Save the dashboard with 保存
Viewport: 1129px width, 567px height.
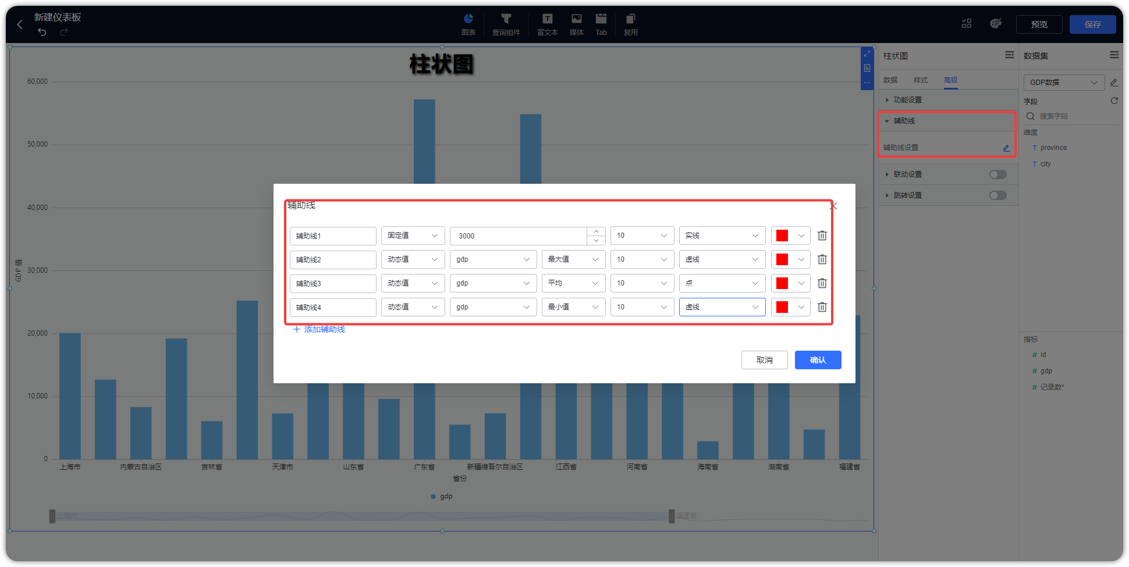(x=1093, y=24)
